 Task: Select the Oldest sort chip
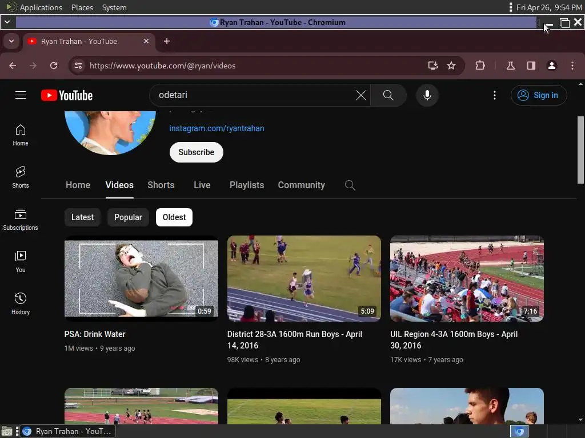coord(174,217)
